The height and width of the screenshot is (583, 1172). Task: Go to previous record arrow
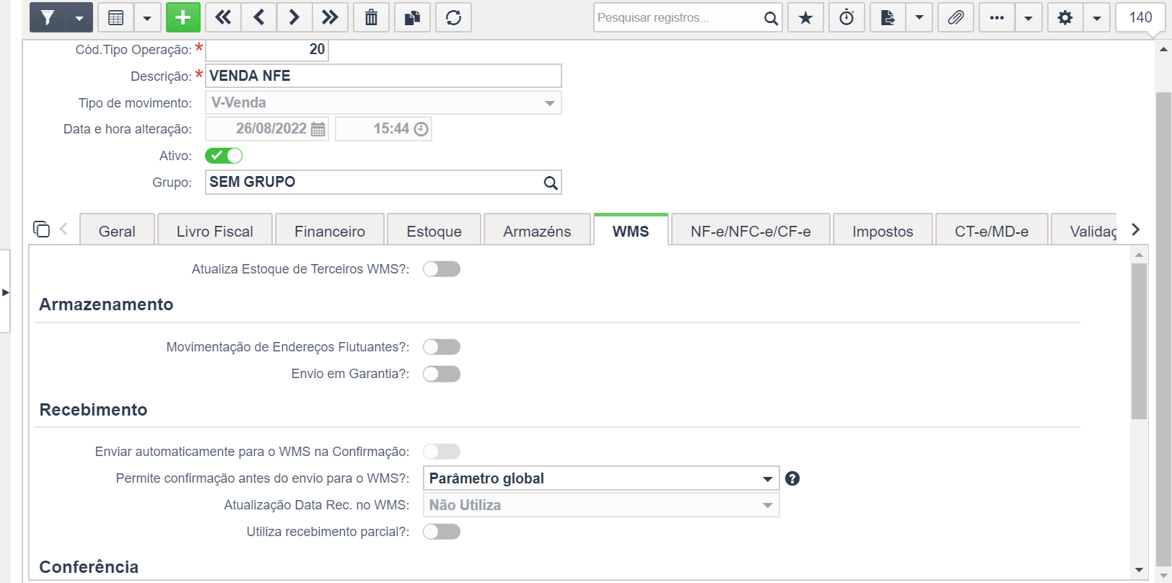(x=259, y=17)
